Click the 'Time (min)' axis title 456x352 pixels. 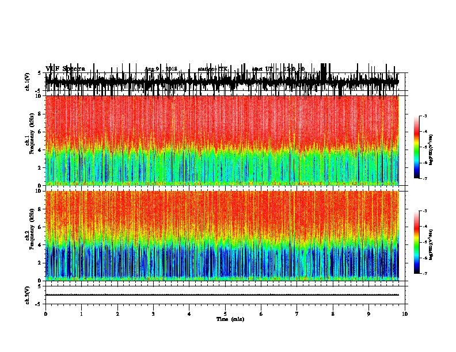[230, 319]
